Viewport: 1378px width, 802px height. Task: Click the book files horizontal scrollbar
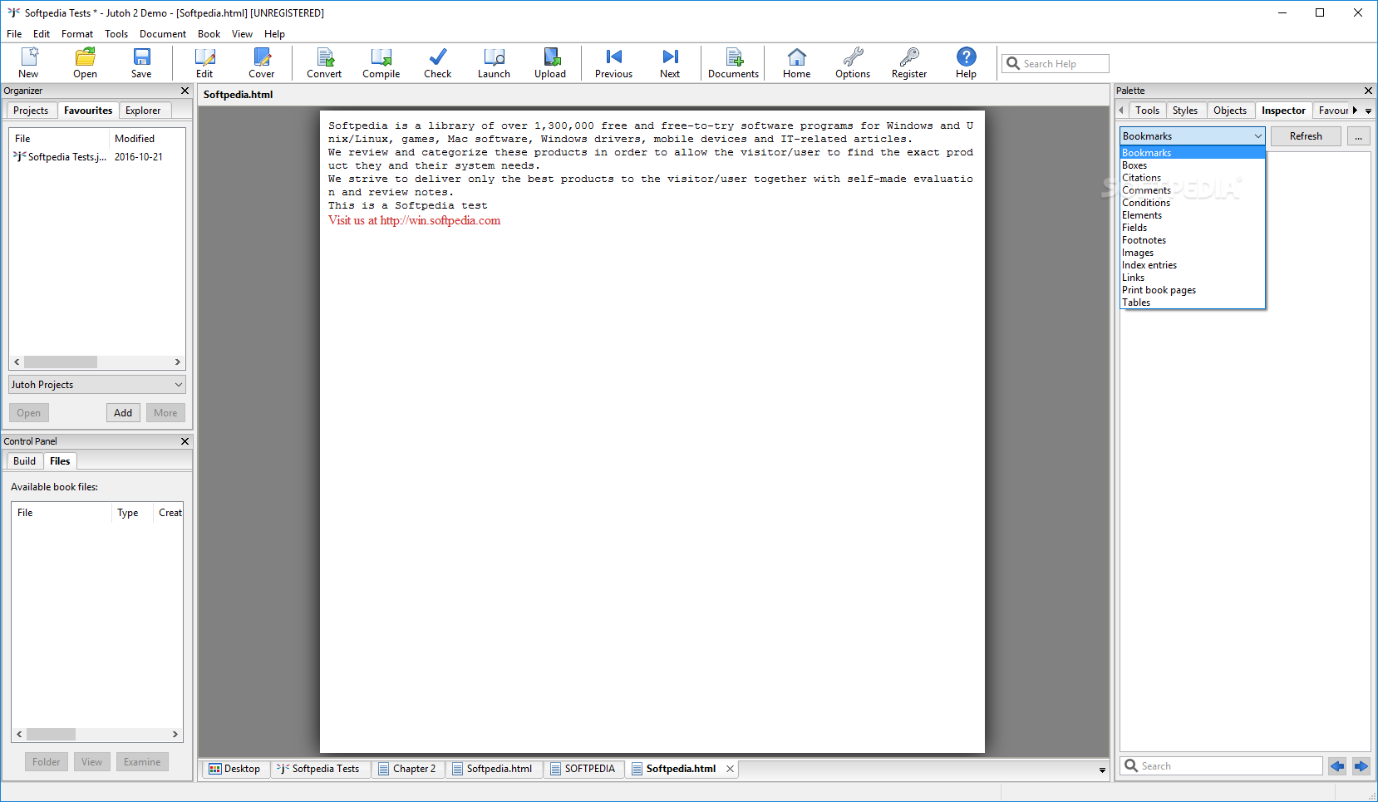click(x=97, y=735)
